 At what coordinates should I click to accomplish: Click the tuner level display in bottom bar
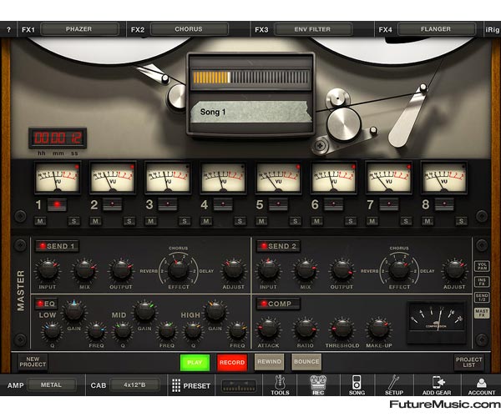239,385
